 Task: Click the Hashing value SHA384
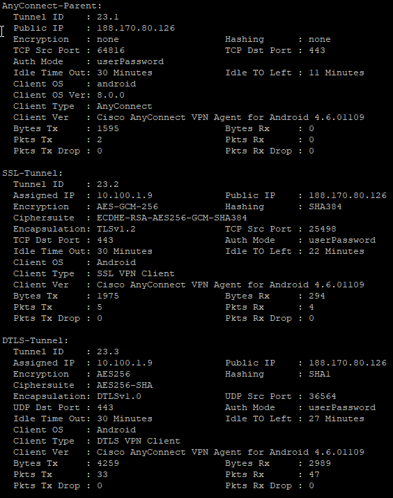325,206
